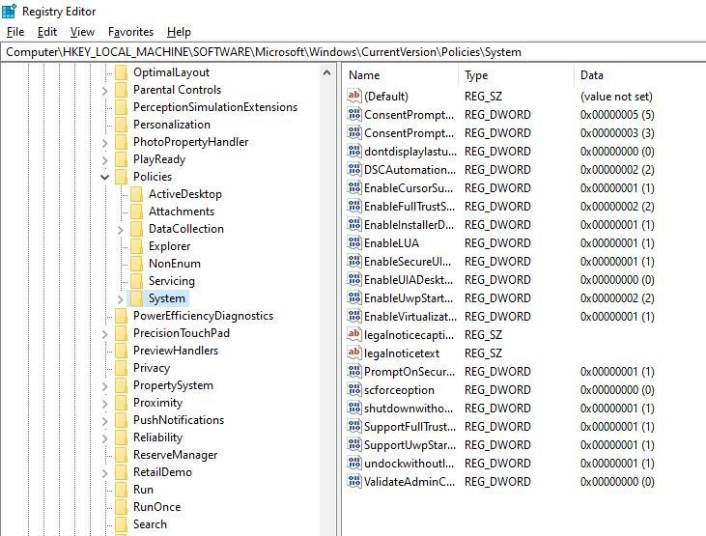Select the OptimalLayout key
The height and width of the screenshot is (536, 706).
pyautogui.click(x=171, y=72)
